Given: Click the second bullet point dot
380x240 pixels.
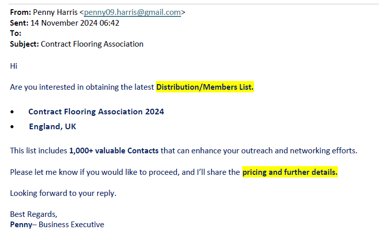Looking at the screenshot, I should pos(12,127).
